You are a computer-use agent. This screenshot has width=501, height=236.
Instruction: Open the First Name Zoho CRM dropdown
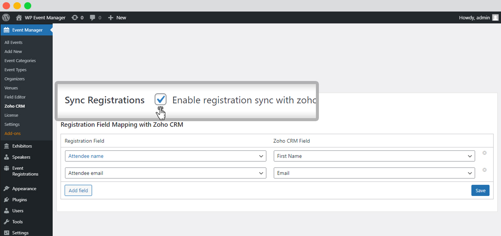point(374,156)
